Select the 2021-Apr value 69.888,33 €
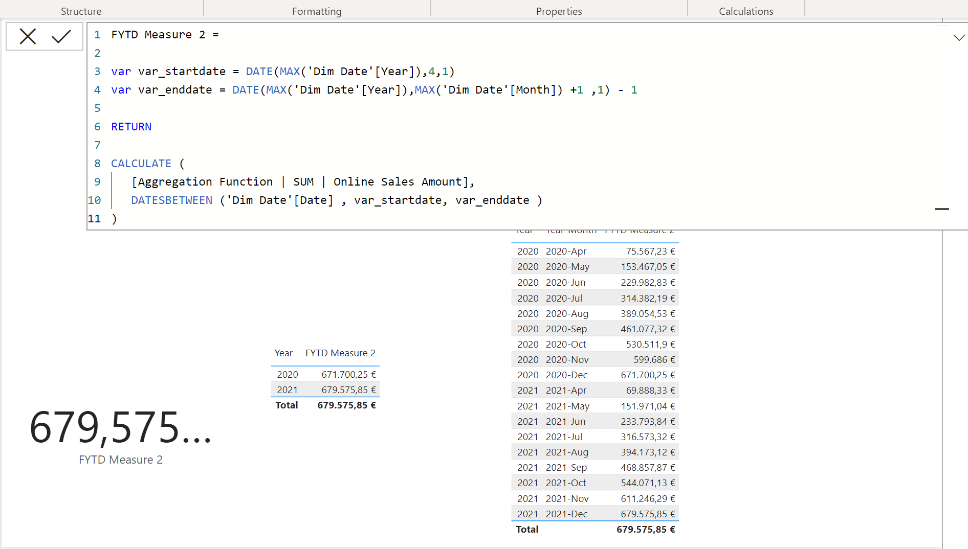The width and height of the screenshot is (968, 549). (x=650, y=391)
